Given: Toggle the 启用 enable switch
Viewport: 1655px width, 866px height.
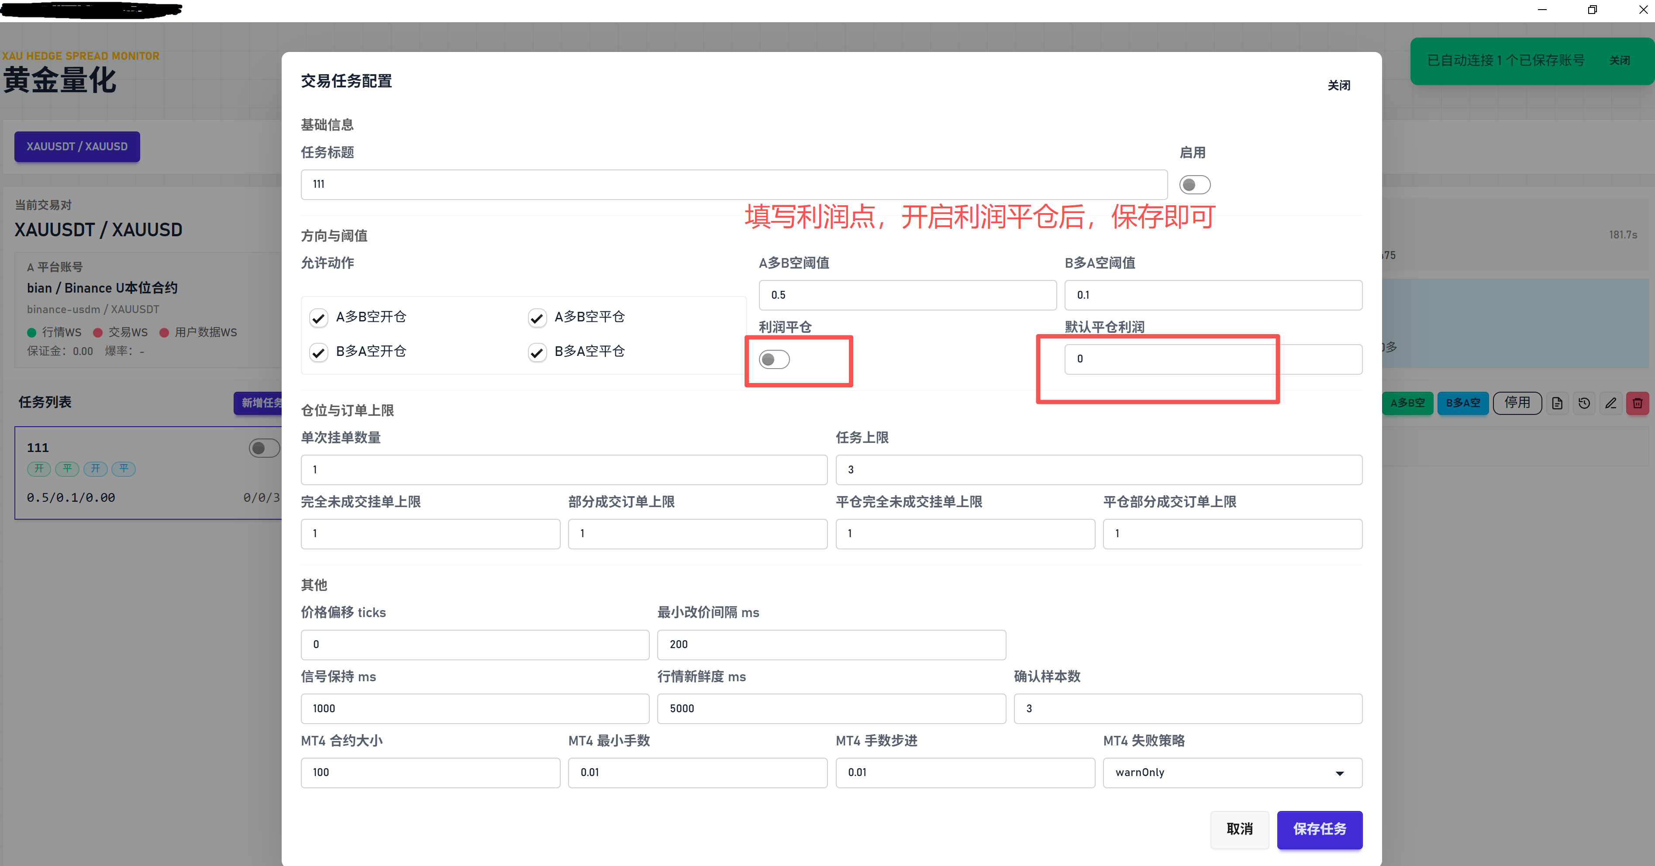Looking at the screenshot, I should 1195,185.
